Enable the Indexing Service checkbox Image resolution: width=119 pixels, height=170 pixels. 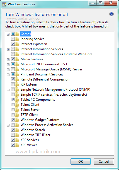pos(13,39)
